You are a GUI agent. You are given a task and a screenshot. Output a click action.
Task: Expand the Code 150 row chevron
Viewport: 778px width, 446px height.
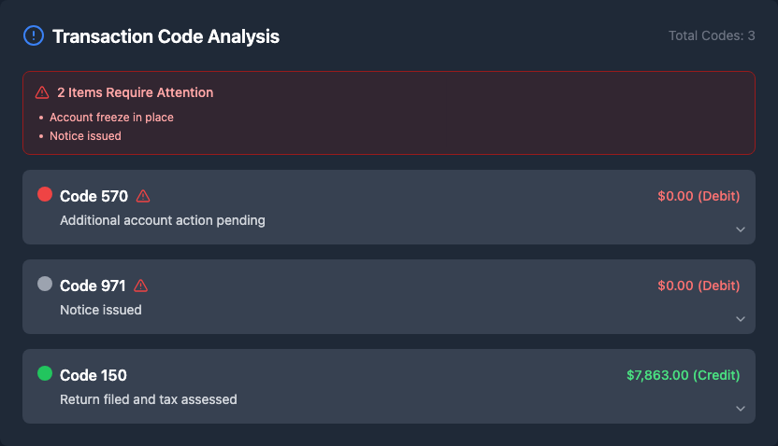point(740,409)
